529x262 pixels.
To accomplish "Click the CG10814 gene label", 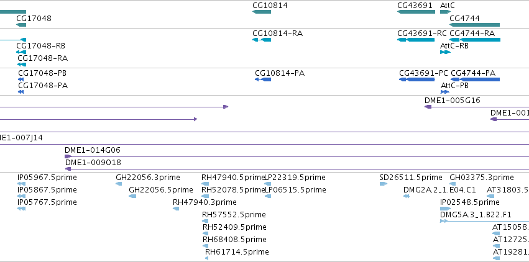I will click(270, 6).
